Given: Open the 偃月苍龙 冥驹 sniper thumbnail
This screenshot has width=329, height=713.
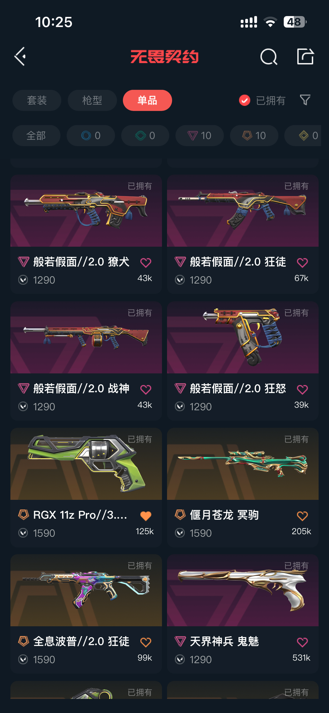Looking at the screenshot, I should click(243, 464).
